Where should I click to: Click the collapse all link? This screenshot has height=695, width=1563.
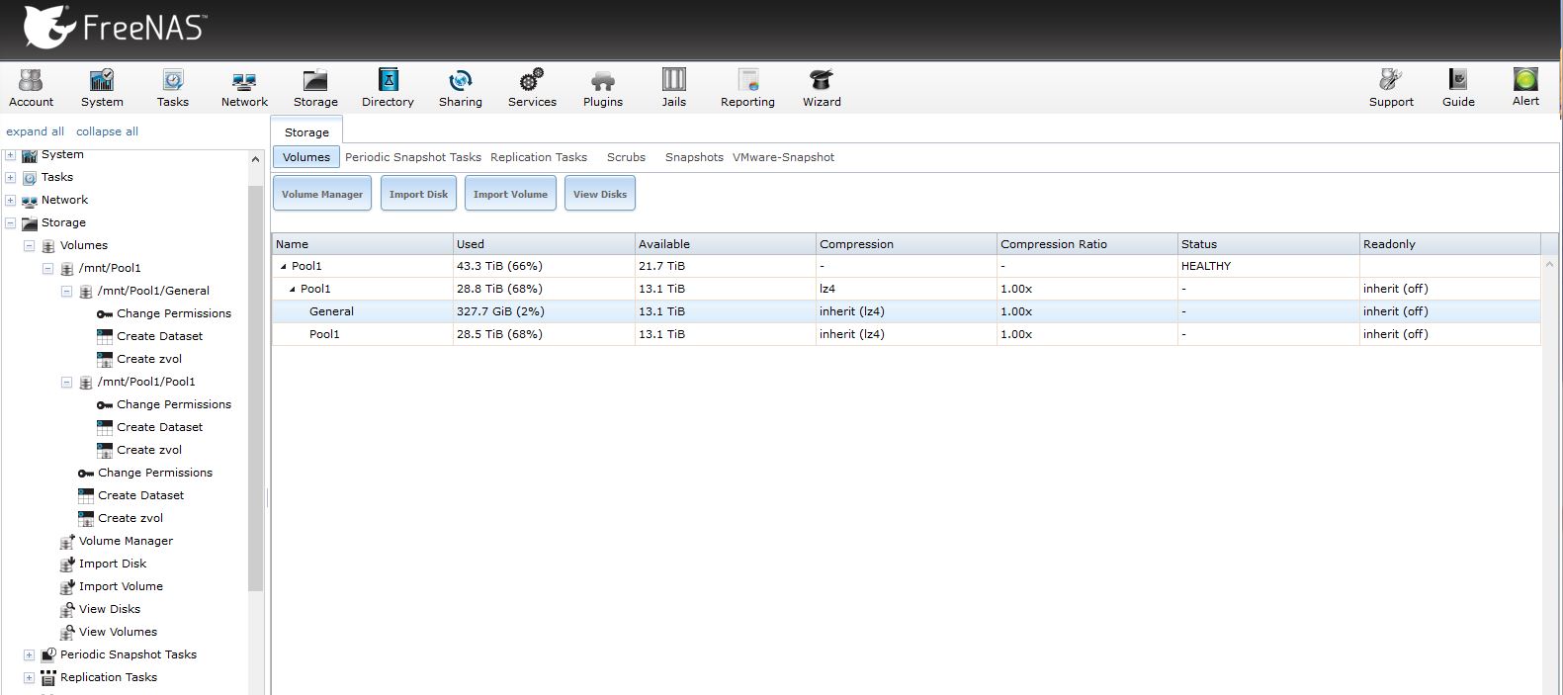pos(107,131)
